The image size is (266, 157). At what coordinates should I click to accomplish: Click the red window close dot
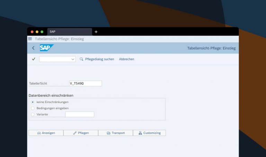(x=32, y=32)
